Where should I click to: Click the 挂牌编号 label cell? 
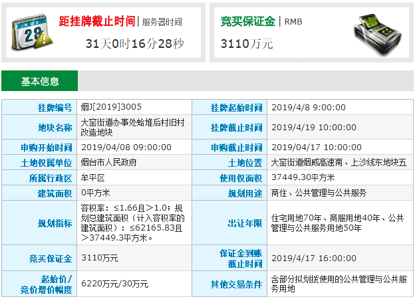pos(39,108)
